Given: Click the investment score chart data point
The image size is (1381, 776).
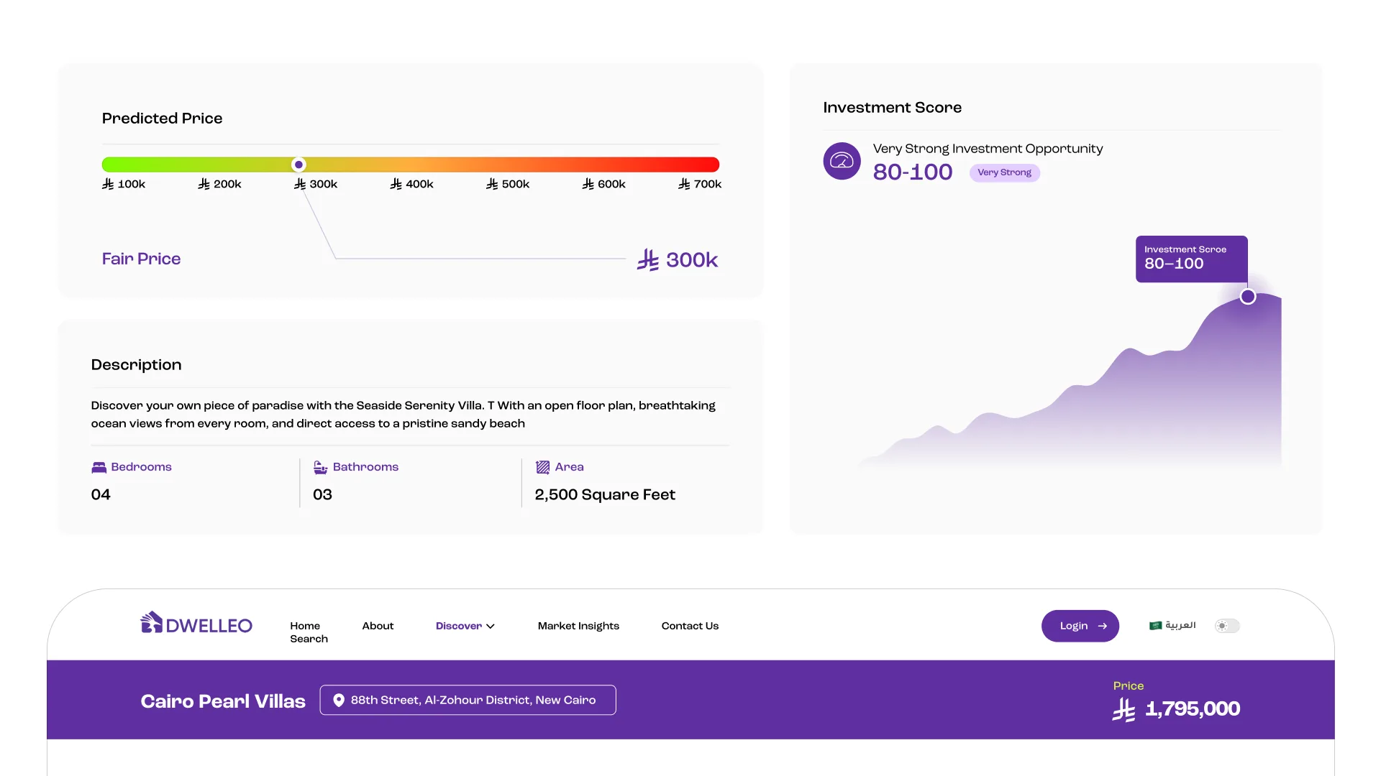Looking at the screenshot, I should click(x=1248, y=297).
